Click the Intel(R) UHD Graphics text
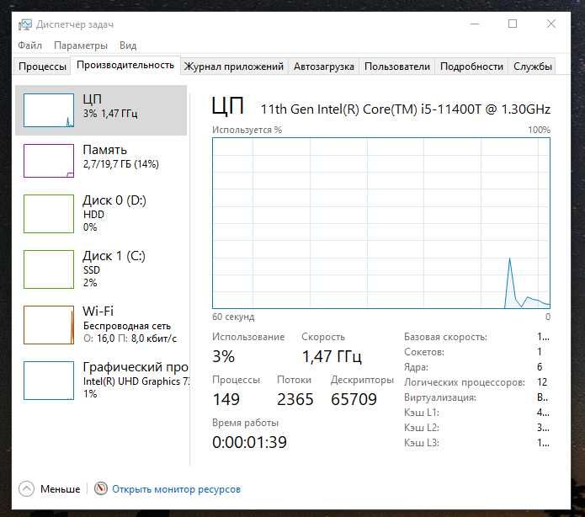This screenshot has height=517, width=585. [136, 381]
